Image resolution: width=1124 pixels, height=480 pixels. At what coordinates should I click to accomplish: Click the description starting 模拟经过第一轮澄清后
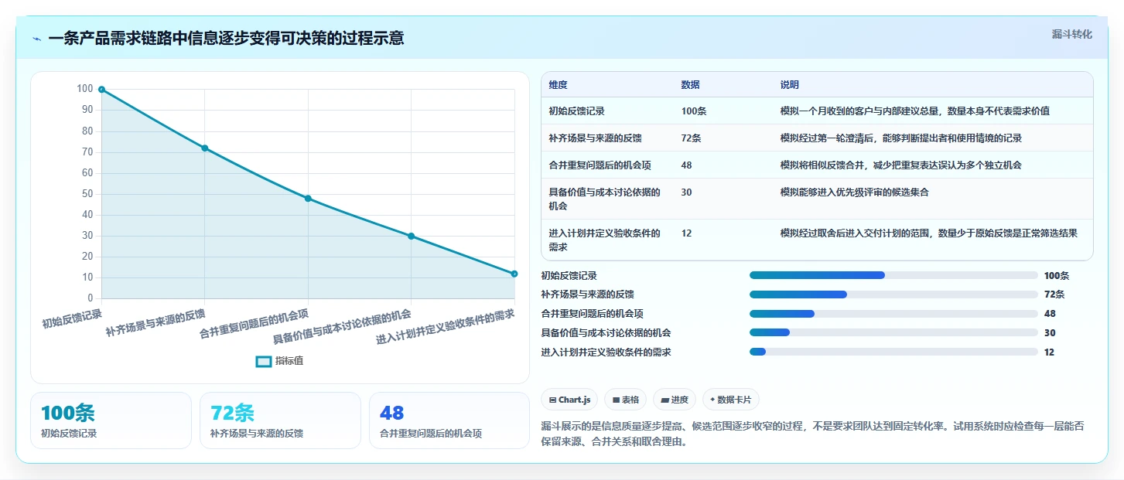(901, 138)
